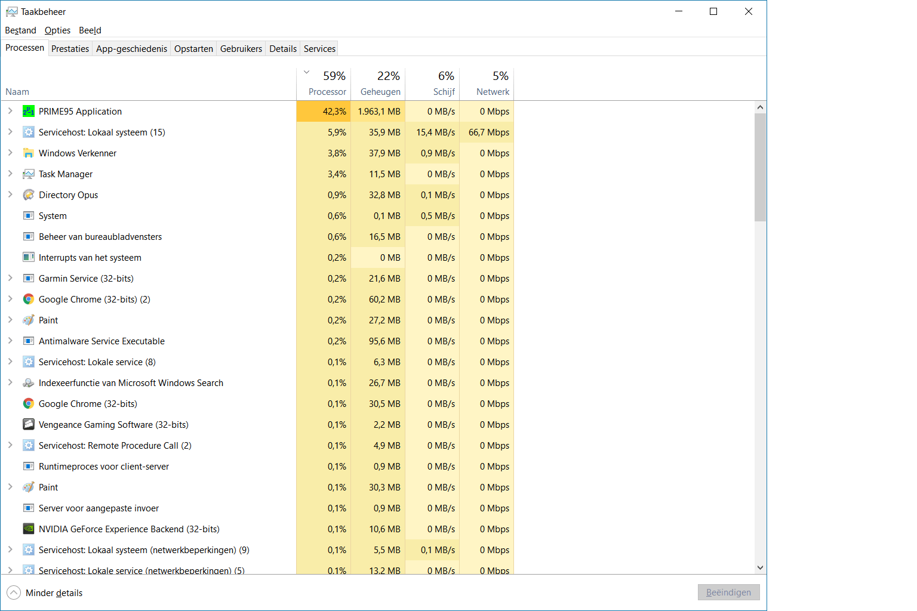Expand the Google Chrome (32-bits) (2) group

pos(10,299)
